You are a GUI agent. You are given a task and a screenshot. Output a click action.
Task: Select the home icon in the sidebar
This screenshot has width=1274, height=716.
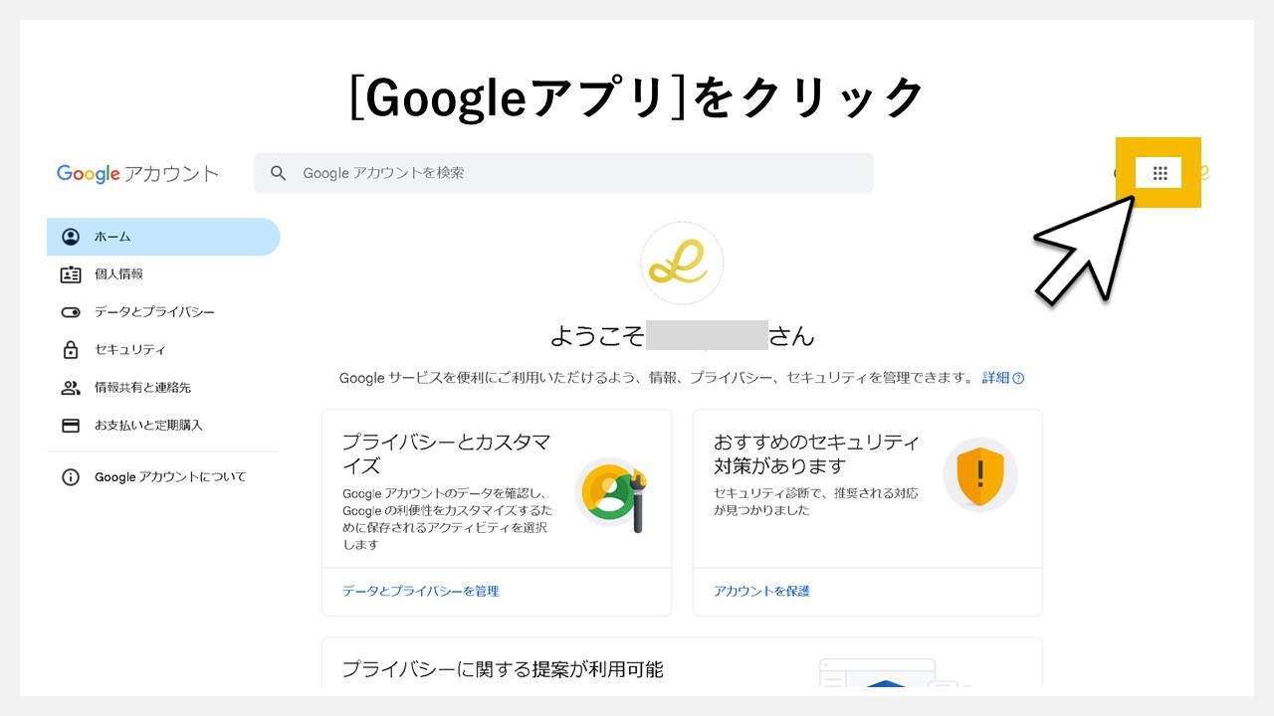71,236
